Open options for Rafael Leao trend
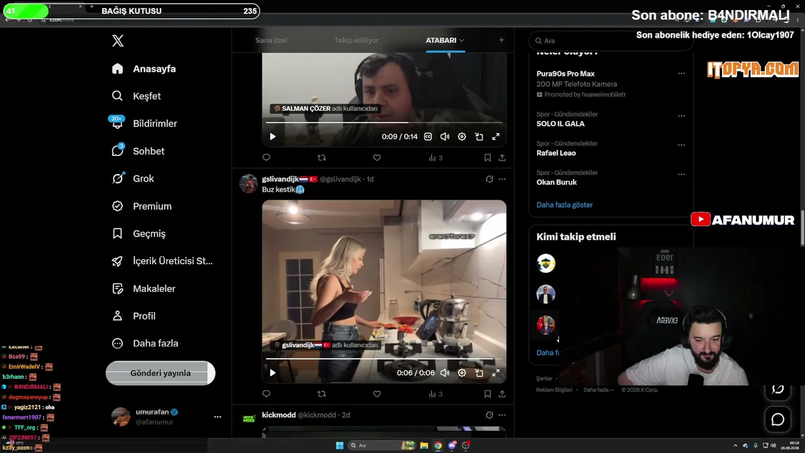805x453 pixels. [681, 145]
